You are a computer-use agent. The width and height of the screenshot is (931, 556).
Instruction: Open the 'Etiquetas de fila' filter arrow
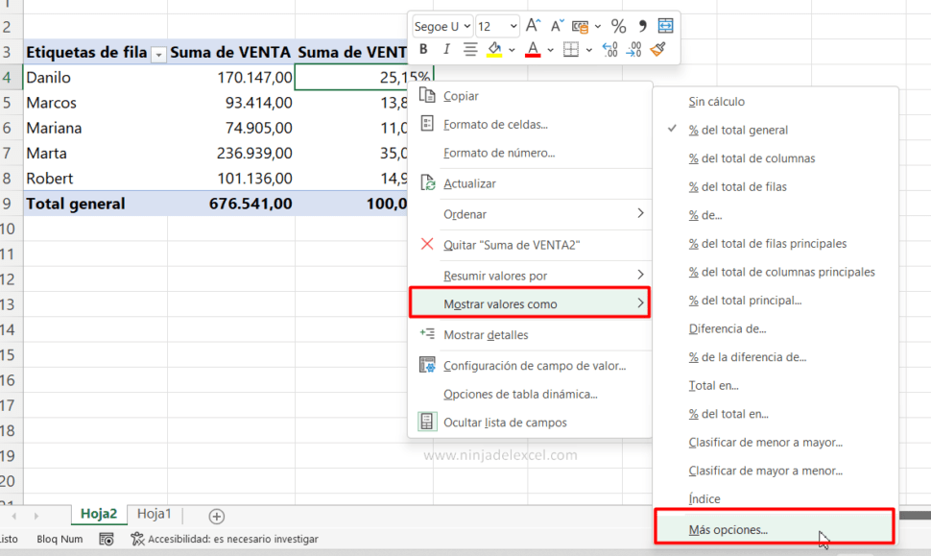pyautogui.click(x=158, y=52)
